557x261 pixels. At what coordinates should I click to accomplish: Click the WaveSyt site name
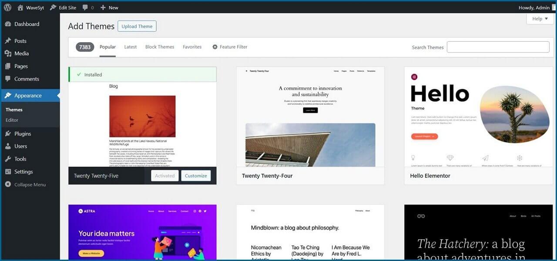[x=36, y=7]
